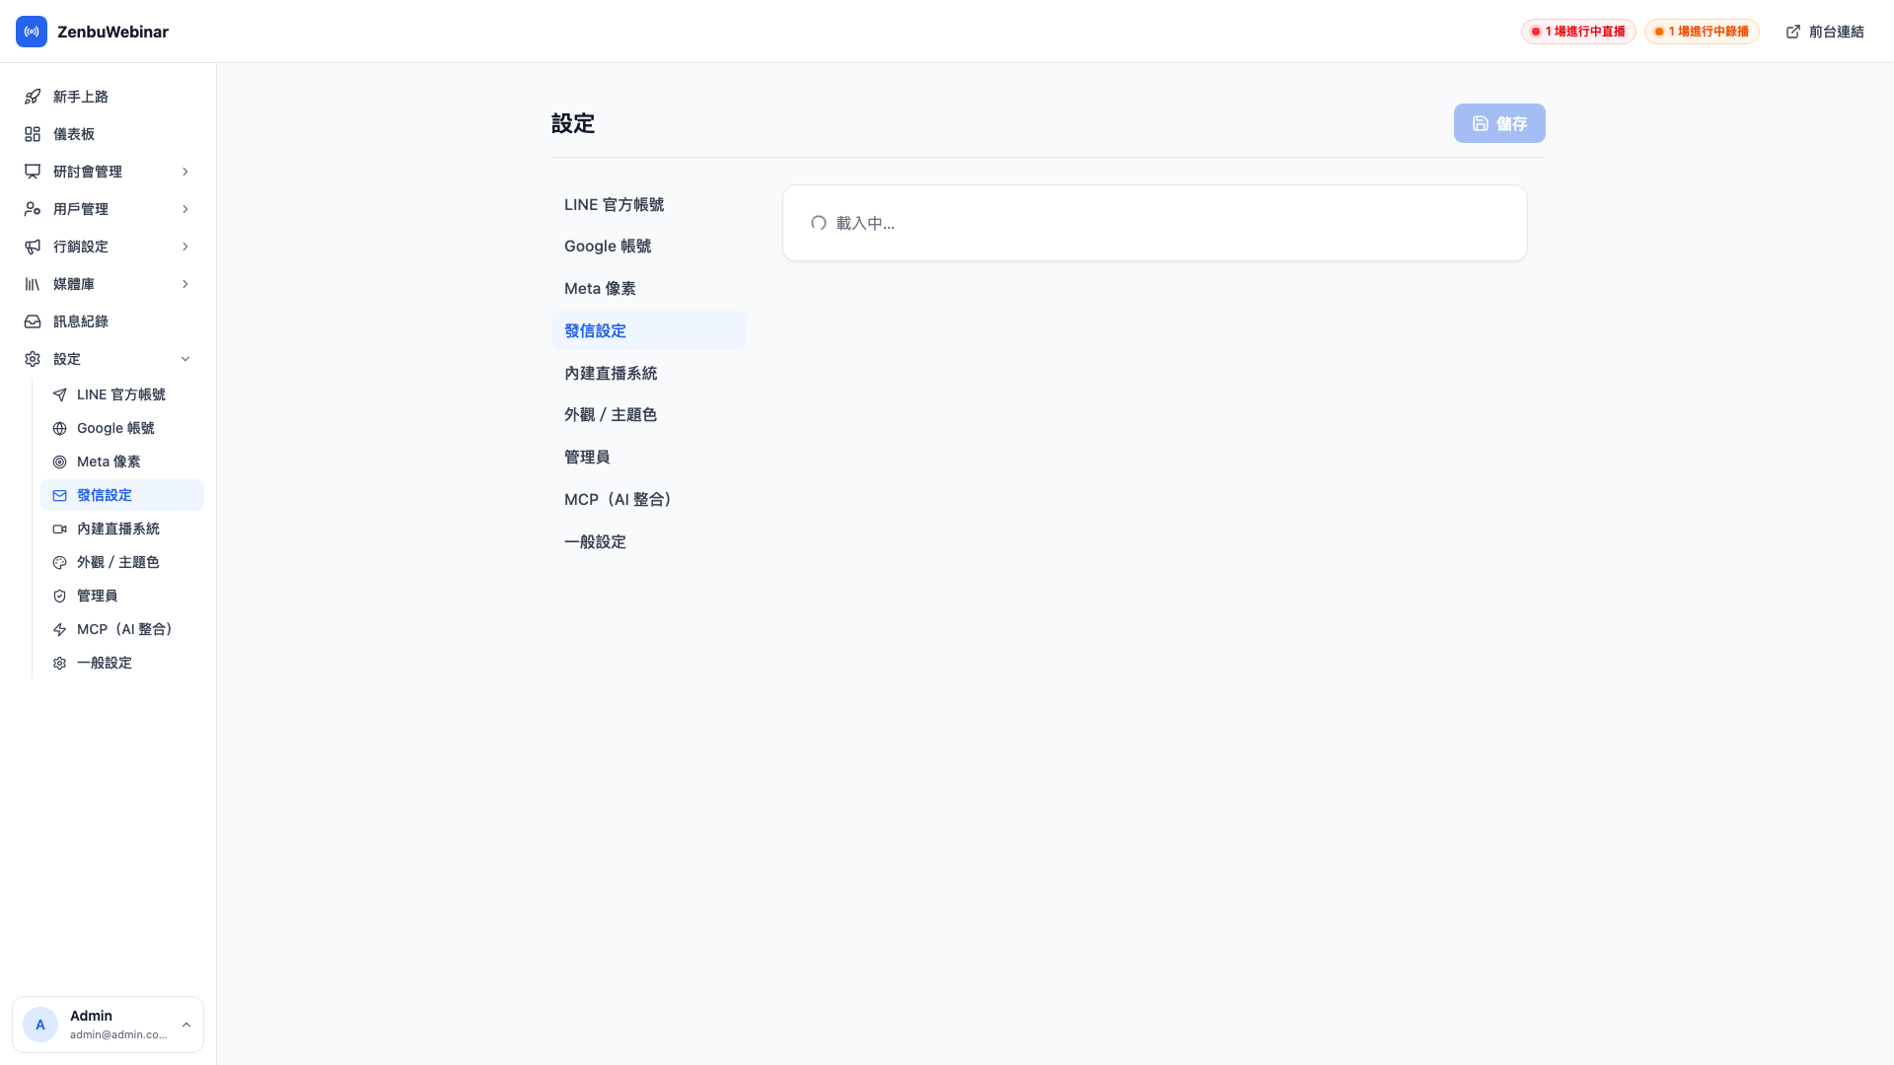Collapse the sidebar 設定 chevron

pyautogui.click(x=185, y=359)
